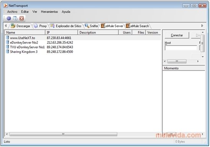The height and width of the screenshot is (147, 210).
Task: Sort by the Version column header
Action: 153,32
